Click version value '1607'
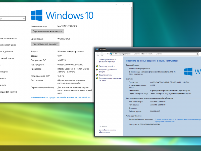This screenshot has height=151, width=201. [60, 56]
